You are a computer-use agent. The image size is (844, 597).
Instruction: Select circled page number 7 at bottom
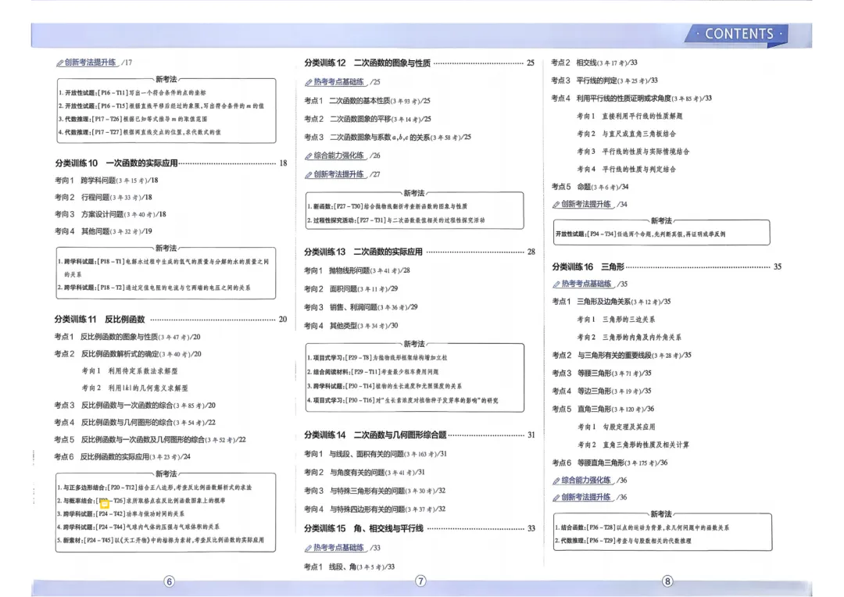click(420, 581)
